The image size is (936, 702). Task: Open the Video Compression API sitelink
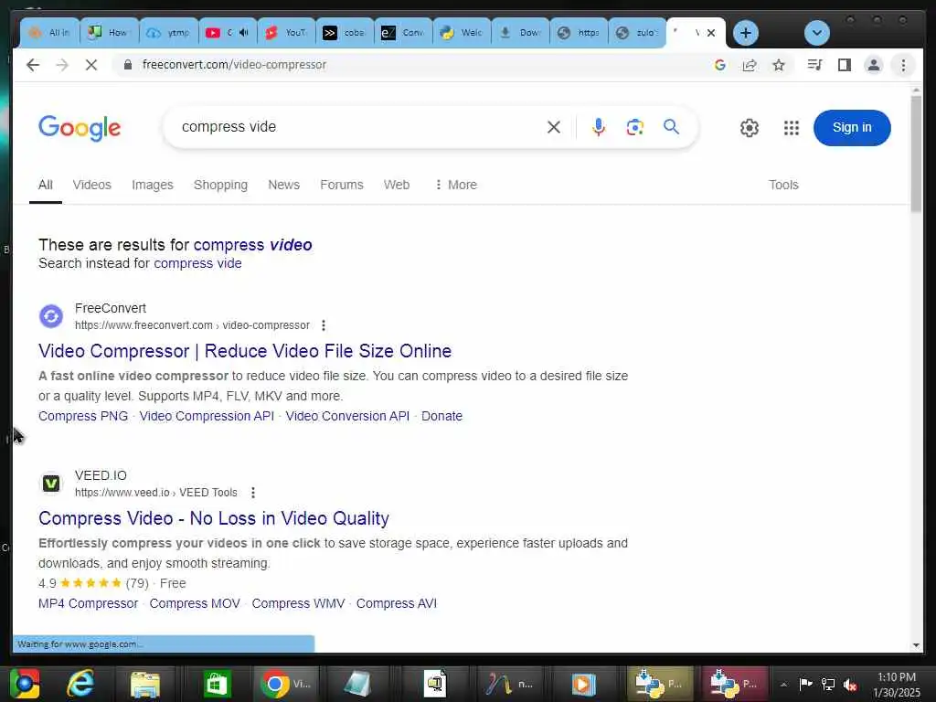pos(207,416)
